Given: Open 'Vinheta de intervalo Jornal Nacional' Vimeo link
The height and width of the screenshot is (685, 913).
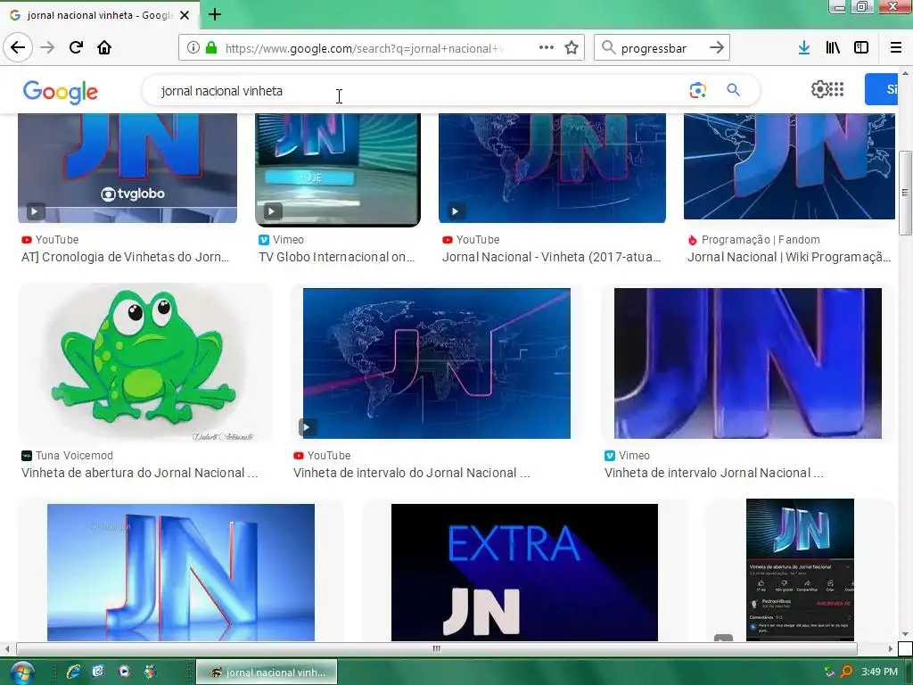Looking at the screenshot, I should 714,473.
